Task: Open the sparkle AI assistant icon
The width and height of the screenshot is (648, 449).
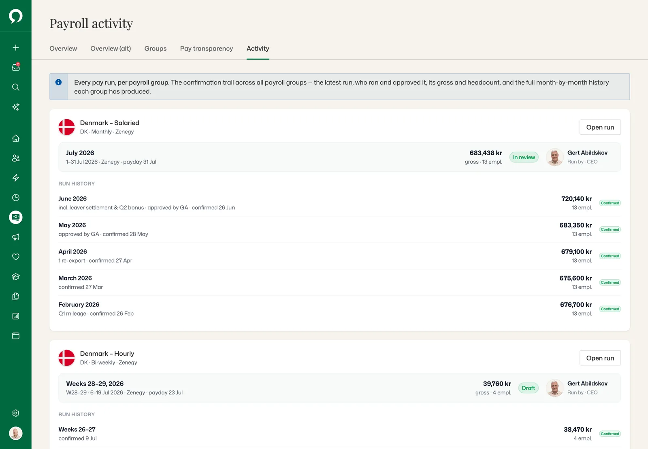Action: pos(16,107)
